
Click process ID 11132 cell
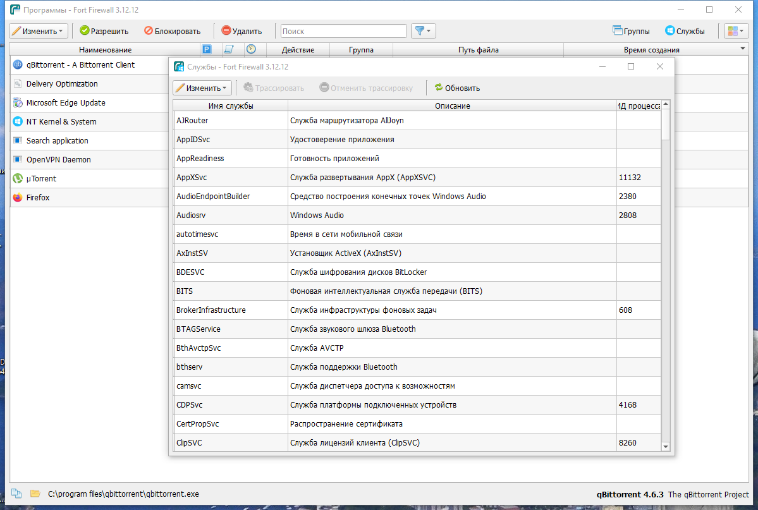coord(639,177)
